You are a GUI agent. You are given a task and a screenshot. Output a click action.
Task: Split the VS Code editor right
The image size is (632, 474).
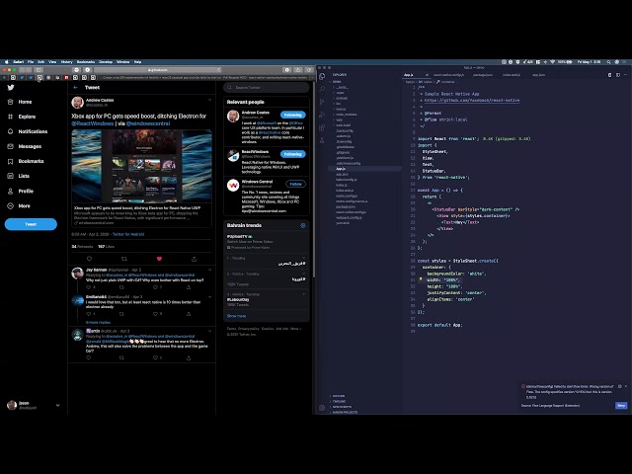coord(618,75)
